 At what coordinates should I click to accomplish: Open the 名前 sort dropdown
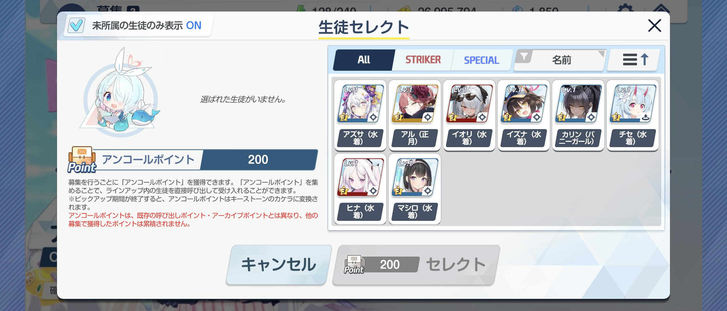[561, 60]
